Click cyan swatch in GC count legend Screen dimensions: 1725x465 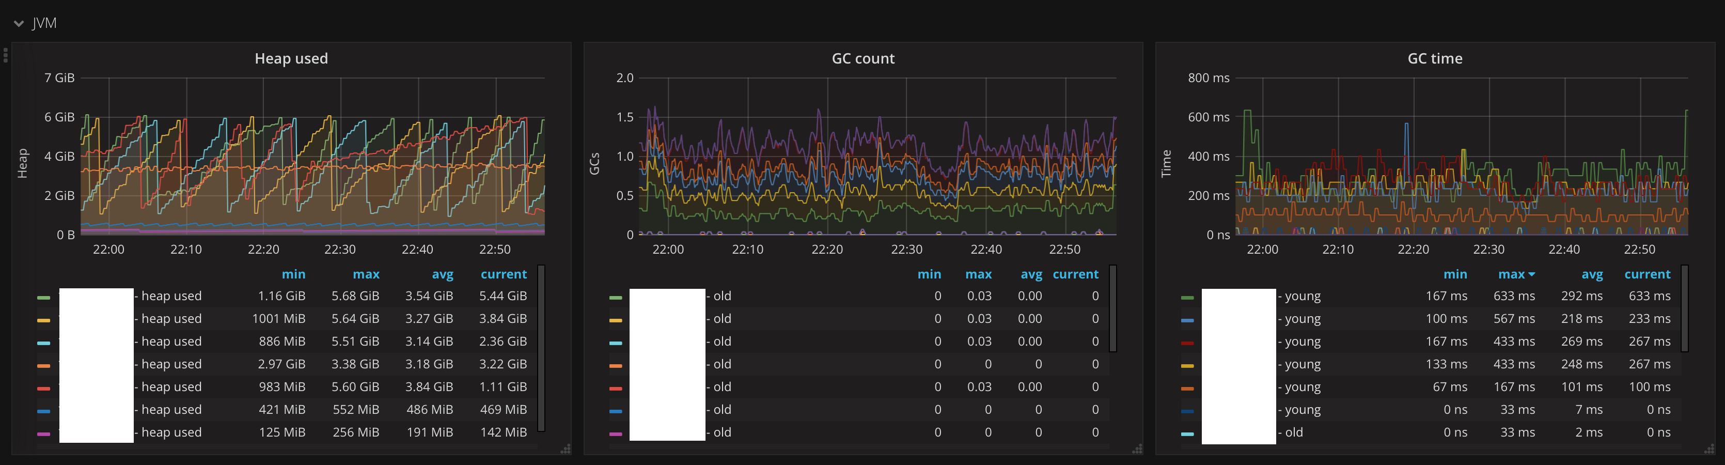[616, 343]
